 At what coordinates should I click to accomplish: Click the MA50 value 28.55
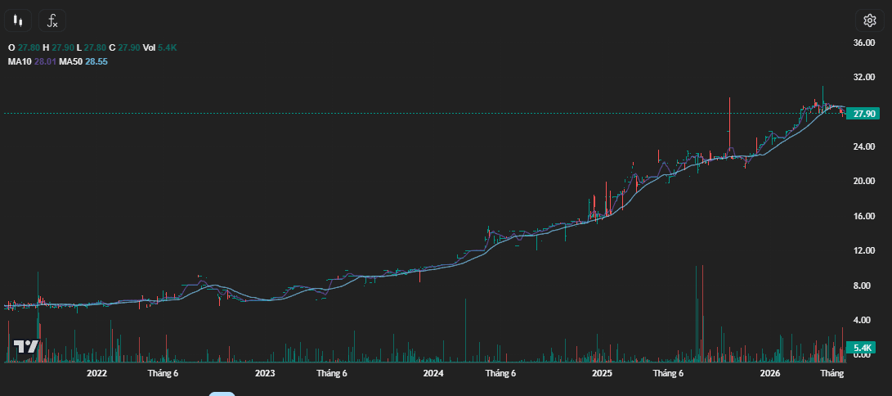[x=96, y=61]
